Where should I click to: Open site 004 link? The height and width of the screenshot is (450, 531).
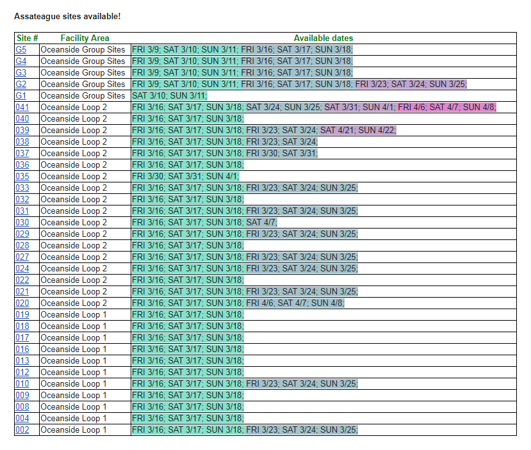click(22, 418)
